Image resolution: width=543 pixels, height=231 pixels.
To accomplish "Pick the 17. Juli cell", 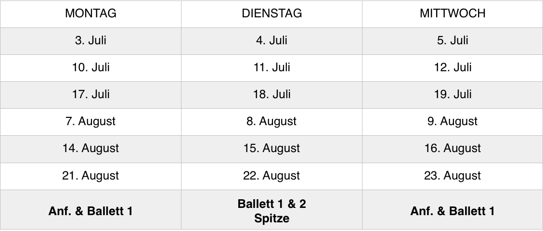I will (90, 95).
